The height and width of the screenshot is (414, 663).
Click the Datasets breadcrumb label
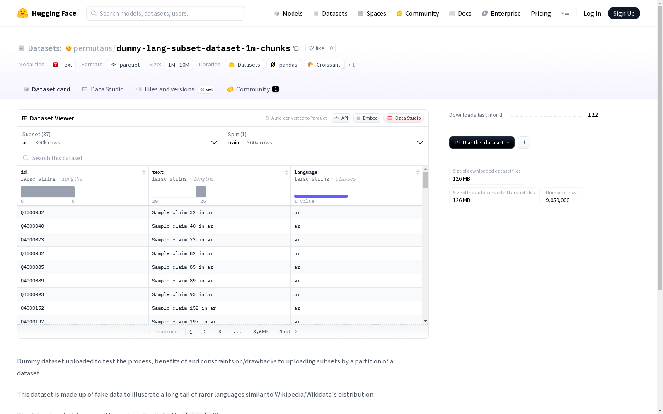coord(45,48)
